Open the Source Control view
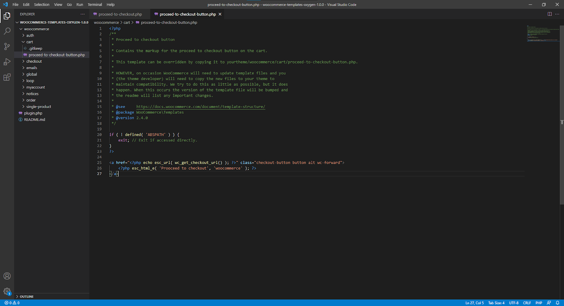The image size is (564, 306). tap(7, 46)
